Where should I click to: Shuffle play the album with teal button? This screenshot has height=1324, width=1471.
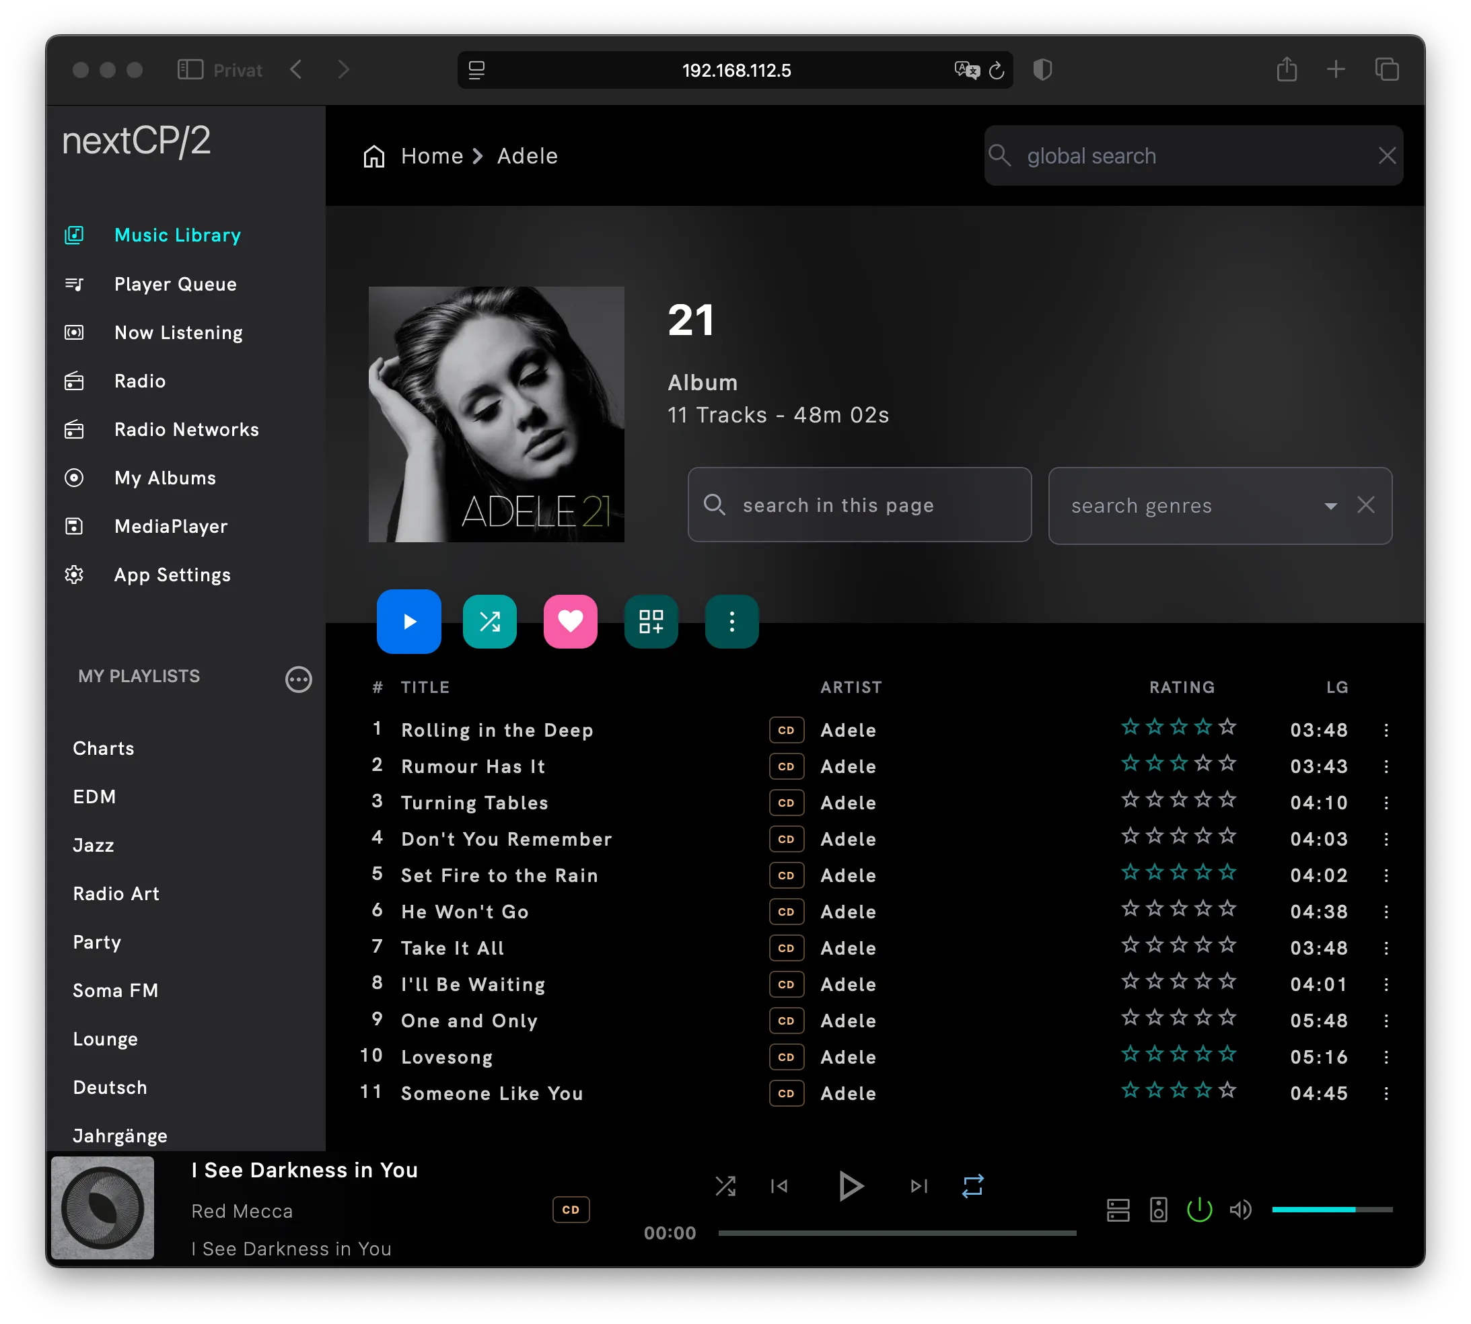[490, 621]
